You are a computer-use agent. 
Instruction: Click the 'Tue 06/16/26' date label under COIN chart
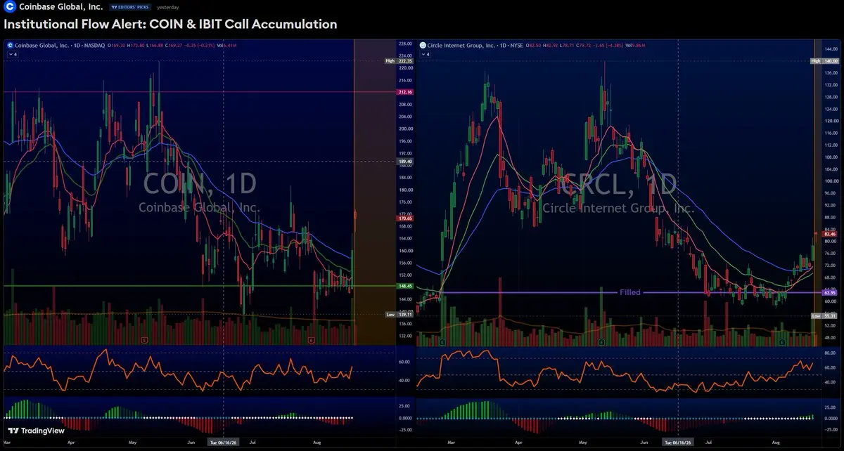[x=224, y=443]
